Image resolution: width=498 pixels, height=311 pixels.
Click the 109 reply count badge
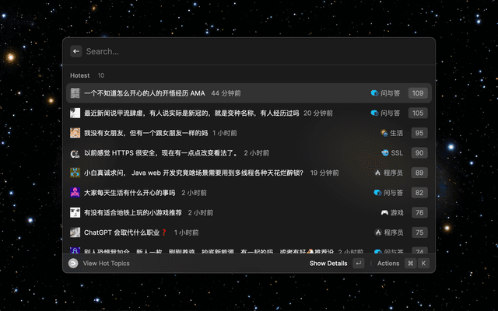click(x=418, y=93)
